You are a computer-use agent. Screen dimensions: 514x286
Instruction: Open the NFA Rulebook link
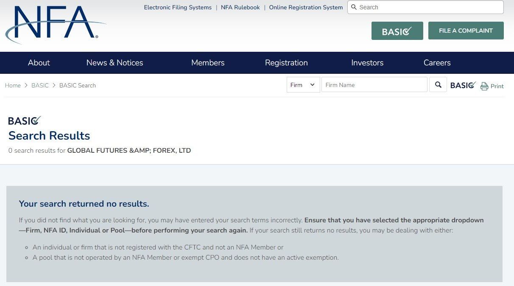click(x=240, y=7)
